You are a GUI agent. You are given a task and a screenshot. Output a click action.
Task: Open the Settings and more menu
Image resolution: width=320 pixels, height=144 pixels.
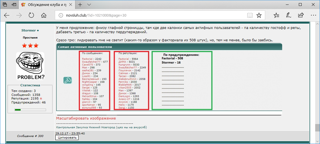click(x=313, y=15)
